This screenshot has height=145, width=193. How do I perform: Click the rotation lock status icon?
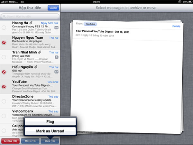(180, 2)
